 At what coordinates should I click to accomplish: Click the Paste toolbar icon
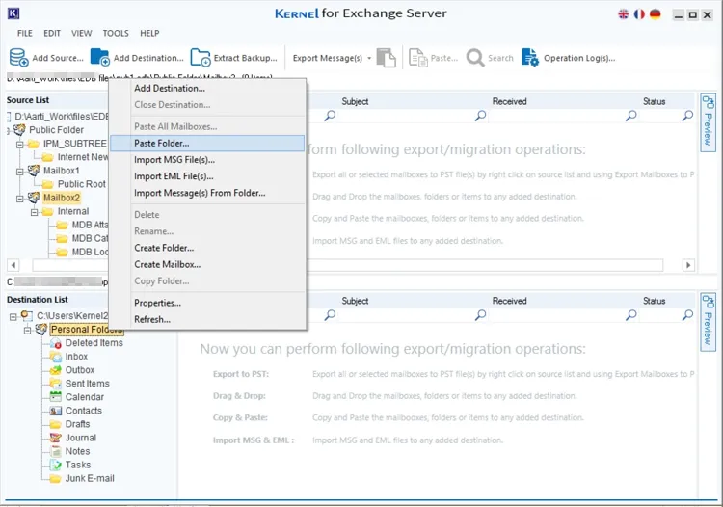coord(418,58)
